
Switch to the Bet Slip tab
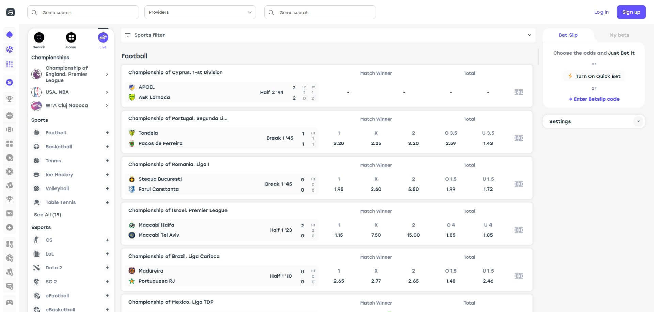[x=567, y=35]
